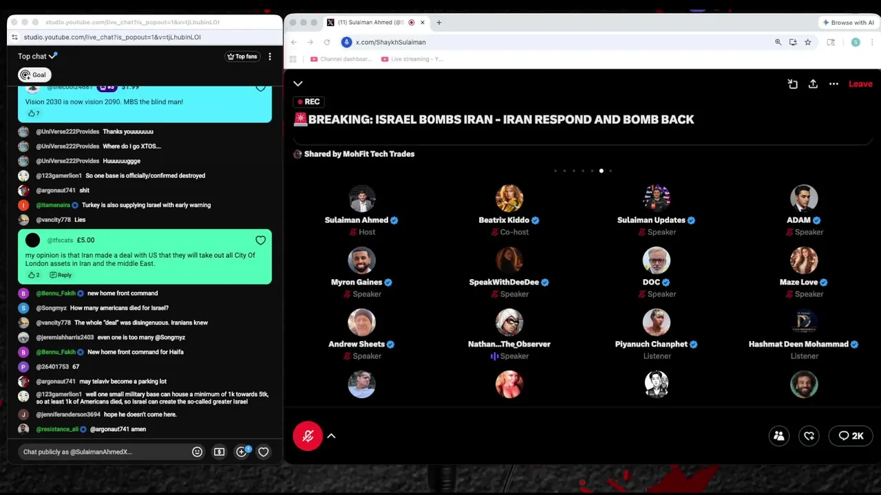Viewport: 881px width, 495px height.
Task: Open a new browser tab
Action: [x=438, y=23]
